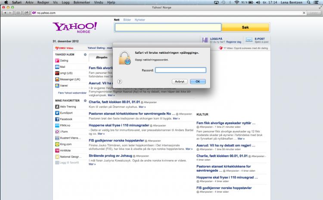The image size is (323, 200).
Task: Click the omg! (US) sidebar icon
Action: [57, 73]
